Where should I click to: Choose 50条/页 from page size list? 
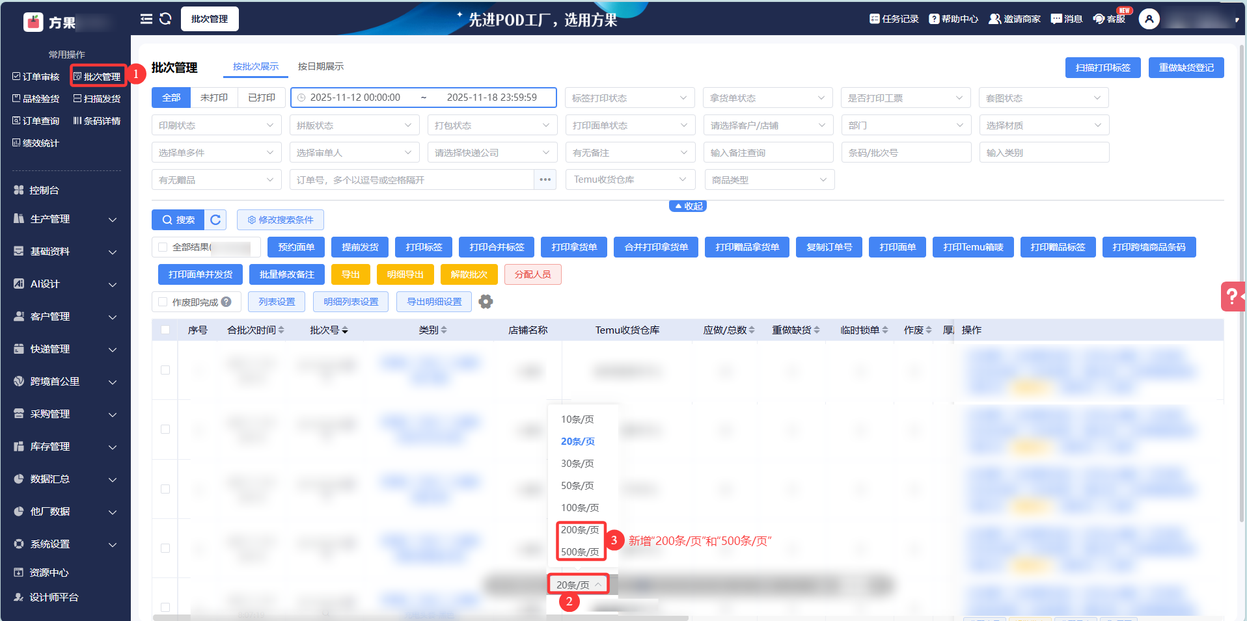577,486
